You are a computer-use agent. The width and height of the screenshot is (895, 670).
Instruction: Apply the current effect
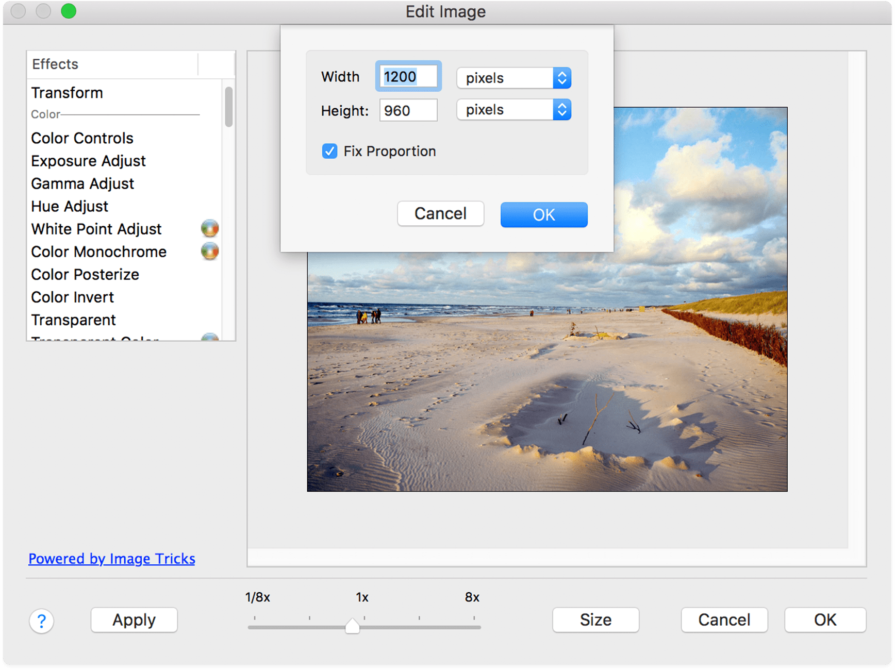[134, 620]
